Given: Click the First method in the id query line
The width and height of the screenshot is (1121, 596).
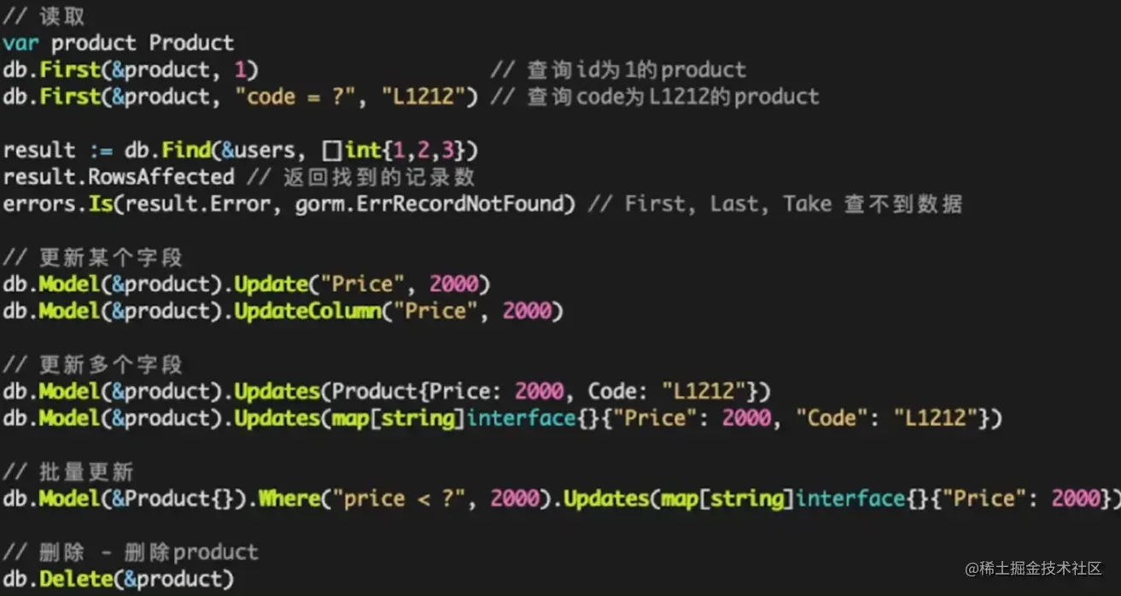Looking at the screenshot, I should pyautogui.click(x=70, y=69).
